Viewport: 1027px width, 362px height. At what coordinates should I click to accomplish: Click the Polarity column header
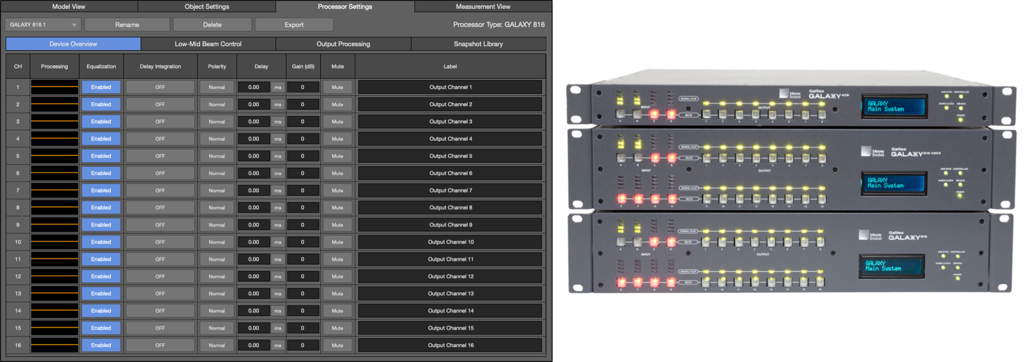[x=217, y=66]
